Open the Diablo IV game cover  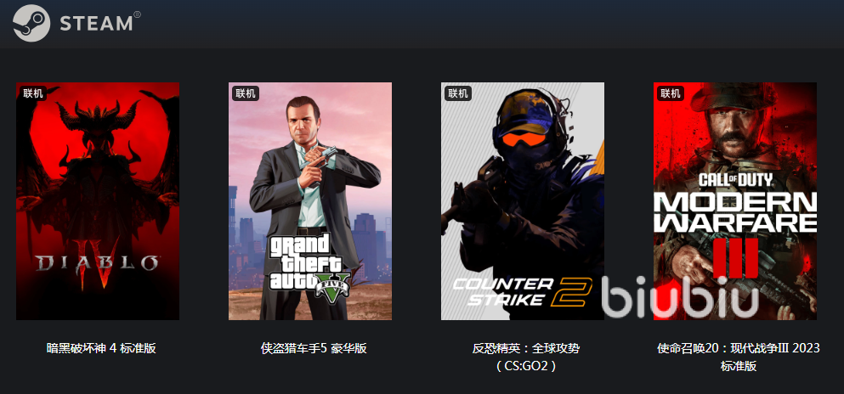(98, 201)
